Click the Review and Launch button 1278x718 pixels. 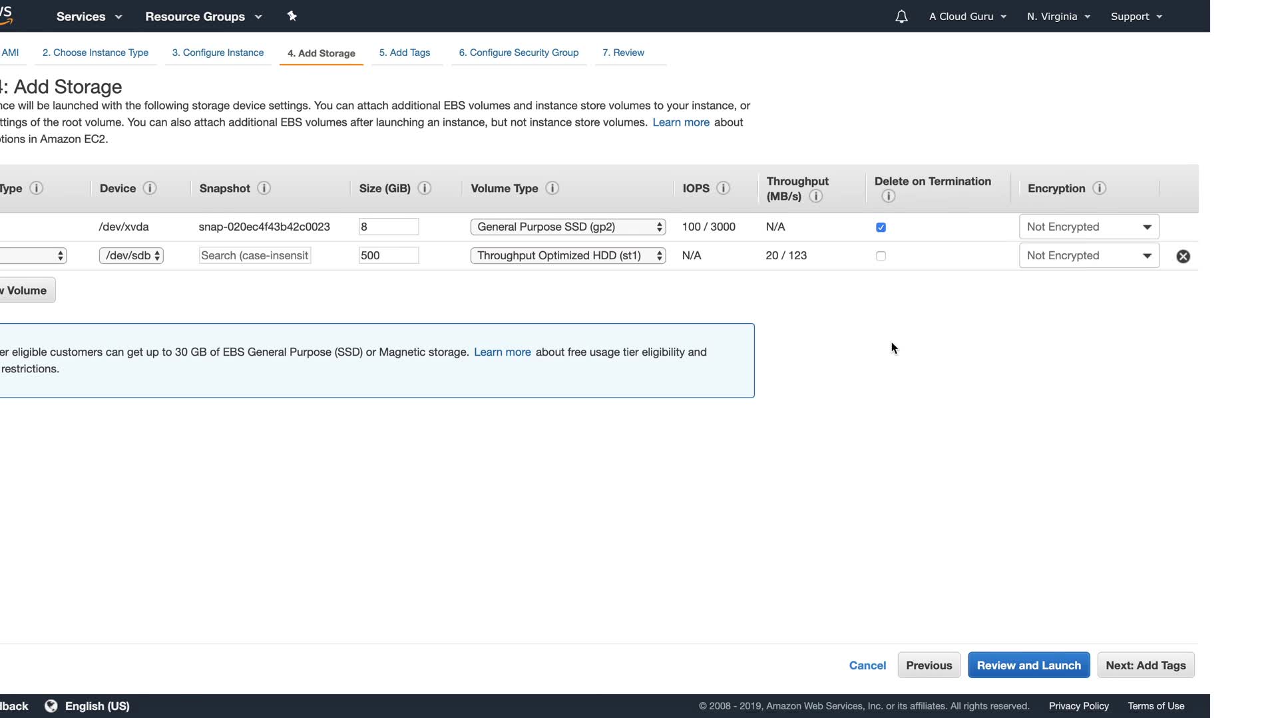[1028, 665]
